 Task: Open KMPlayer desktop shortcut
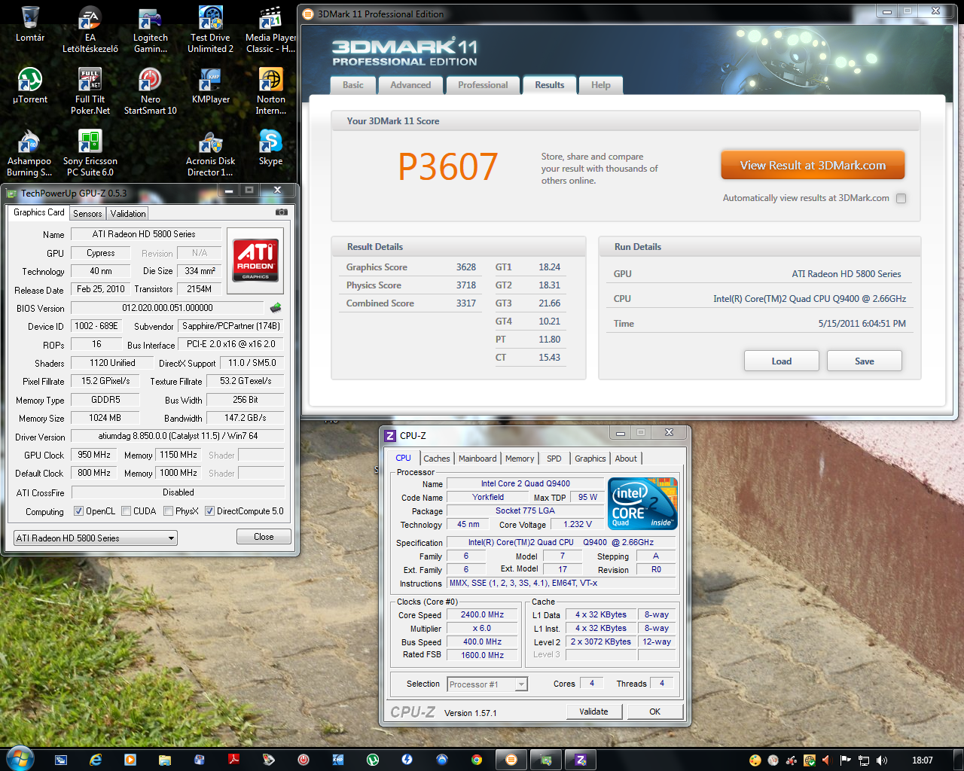coord(211,86)
